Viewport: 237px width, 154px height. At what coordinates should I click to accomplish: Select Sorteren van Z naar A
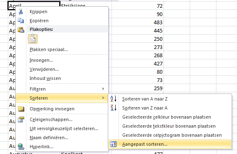(170, 108)
